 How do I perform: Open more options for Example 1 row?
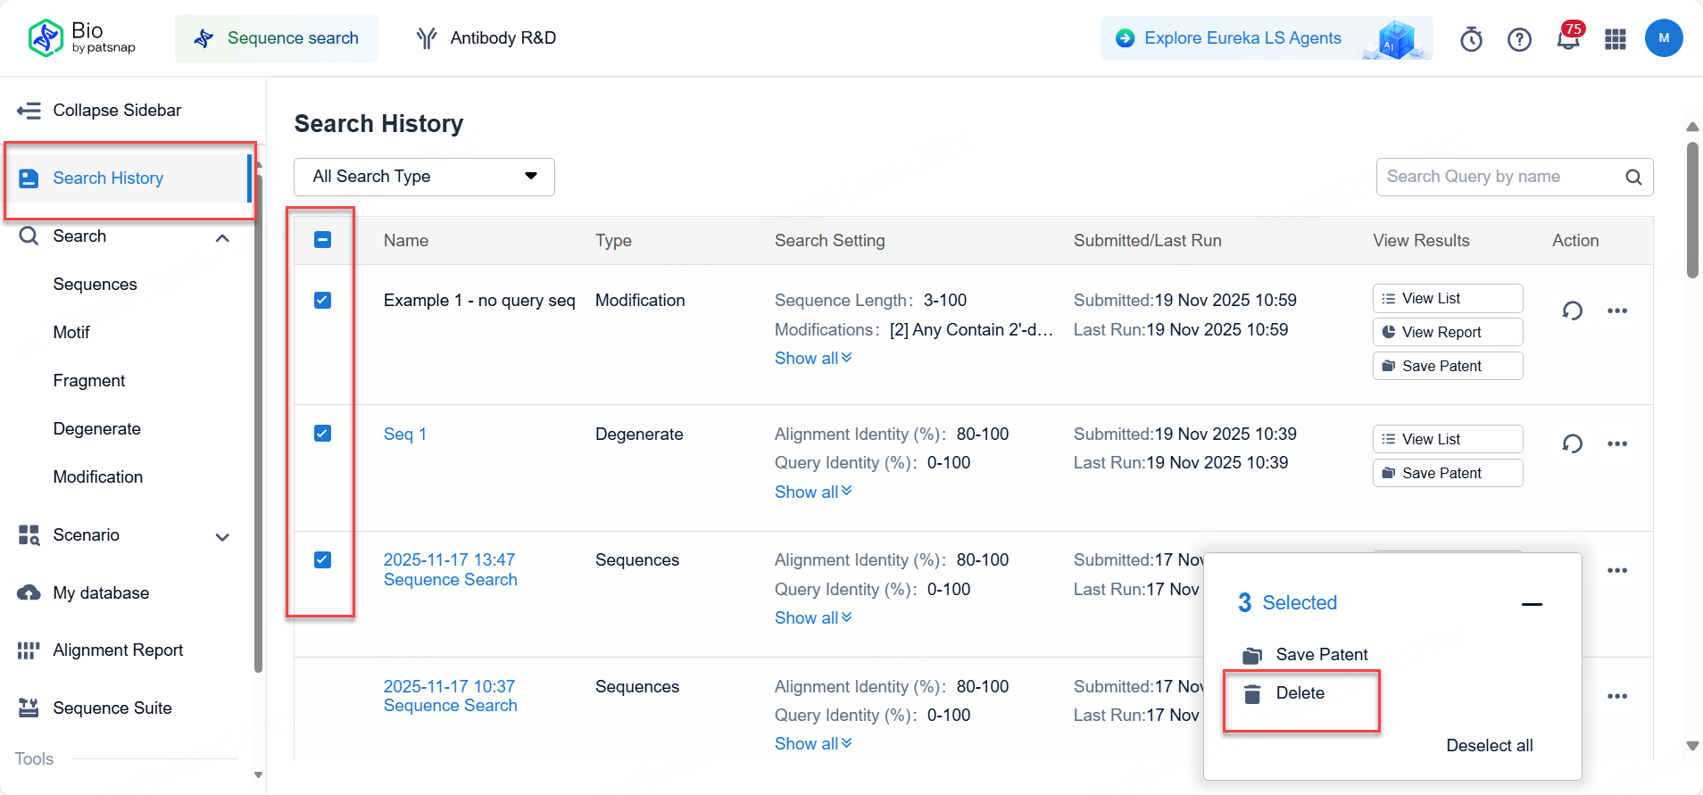[x=1617, y=311]
